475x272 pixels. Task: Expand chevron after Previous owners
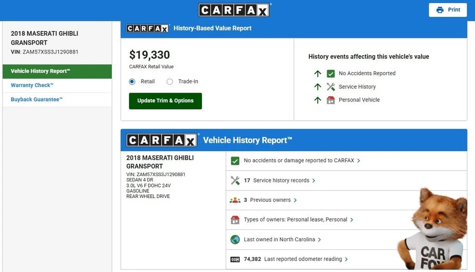pos(295,200)
